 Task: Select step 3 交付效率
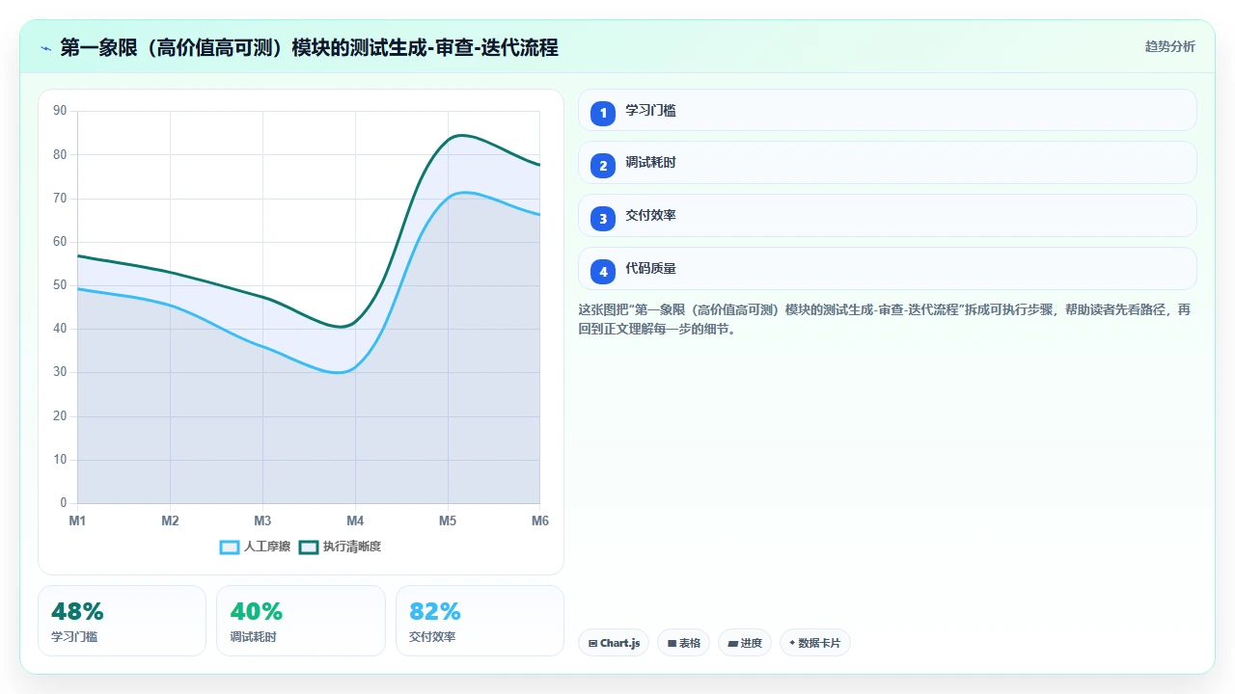pos(887,216)
